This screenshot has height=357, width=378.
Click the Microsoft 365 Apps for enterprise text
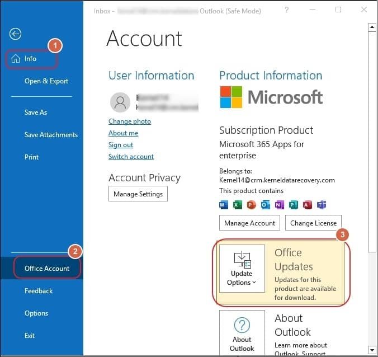(x=262, y=150)
